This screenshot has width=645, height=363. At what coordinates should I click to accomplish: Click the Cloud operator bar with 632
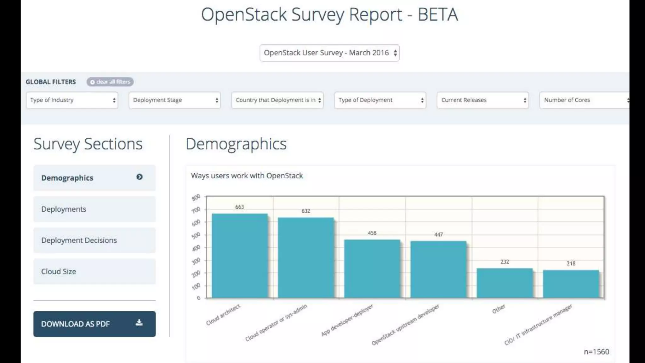pyautogui.click(x=306, y=258)
